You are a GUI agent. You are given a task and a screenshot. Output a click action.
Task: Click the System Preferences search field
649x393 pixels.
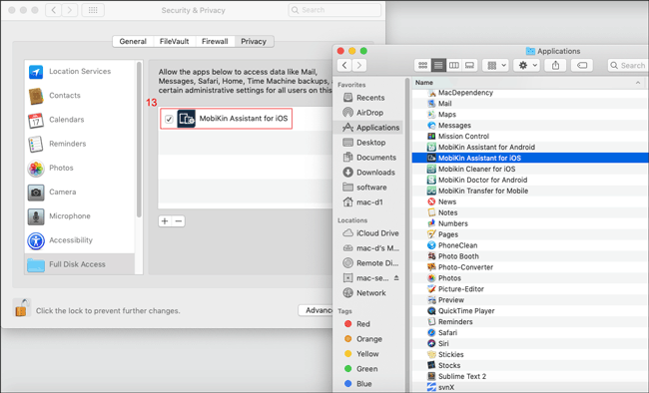tap(334, 10)
